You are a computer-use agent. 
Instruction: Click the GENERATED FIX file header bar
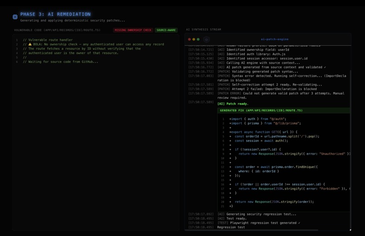[x=284, y=111]
